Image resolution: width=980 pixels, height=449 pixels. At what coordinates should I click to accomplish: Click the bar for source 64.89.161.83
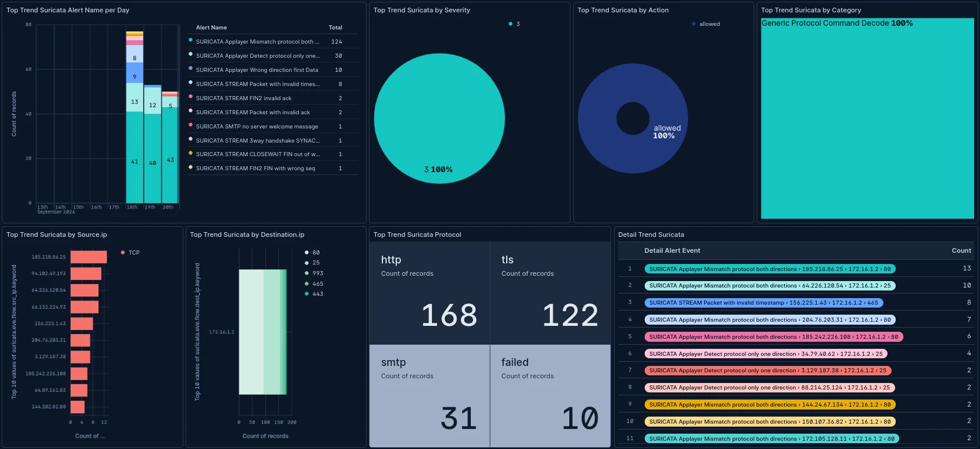pos(79,390)
